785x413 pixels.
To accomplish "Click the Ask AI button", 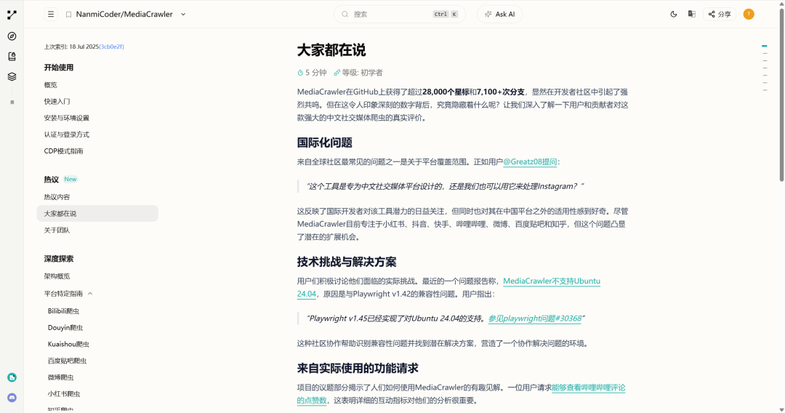I will [499, 14].
